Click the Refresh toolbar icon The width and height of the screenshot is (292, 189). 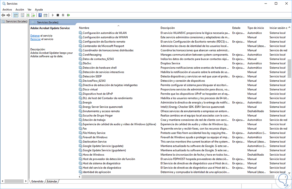click(28, 15)
